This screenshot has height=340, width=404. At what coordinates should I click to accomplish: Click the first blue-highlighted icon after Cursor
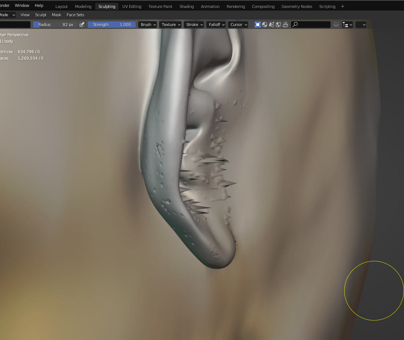[258, 25]
